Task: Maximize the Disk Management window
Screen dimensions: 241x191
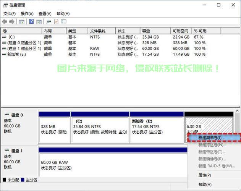Action: point(218,5)
